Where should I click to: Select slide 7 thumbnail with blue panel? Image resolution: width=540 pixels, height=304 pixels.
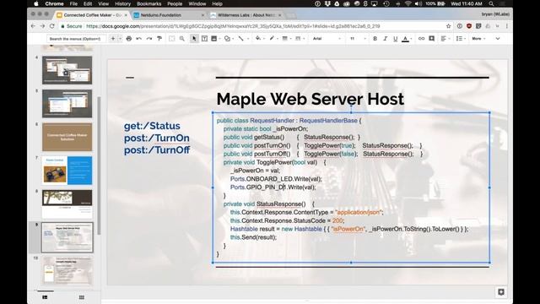[67, 171]
